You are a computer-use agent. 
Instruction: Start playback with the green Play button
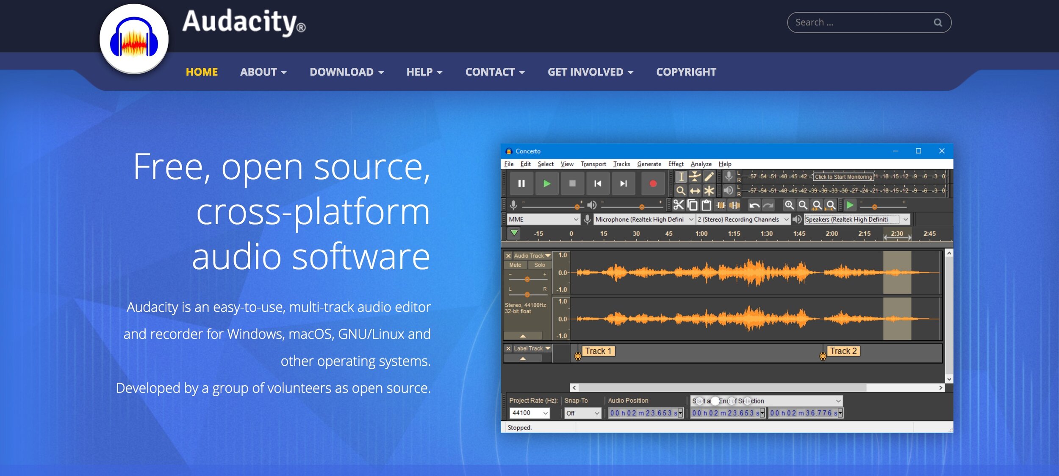pyautogui.click(x=547, y=184)
